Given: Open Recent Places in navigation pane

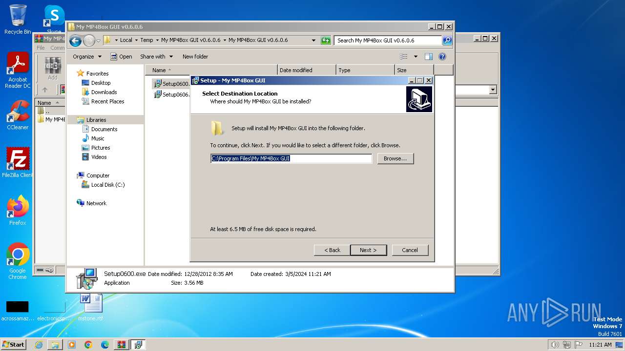Looking at the screenshot, I should pos(107,101).
